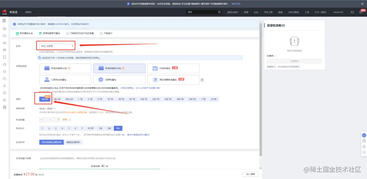Open the 企业 menu in header
367x179 pixels.
point(256,12)
